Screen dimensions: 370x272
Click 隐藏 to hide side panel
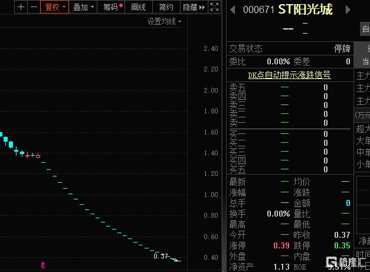[194, 7]
